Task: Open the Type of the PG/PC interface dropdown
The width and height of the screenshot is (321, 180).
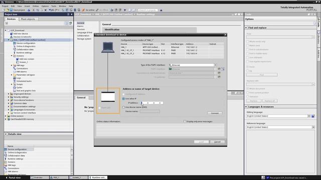Action: (x=215, y=65)
